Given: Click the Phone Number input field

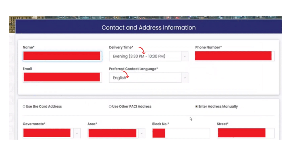Looking at the screenshot, I should (234, 56).
